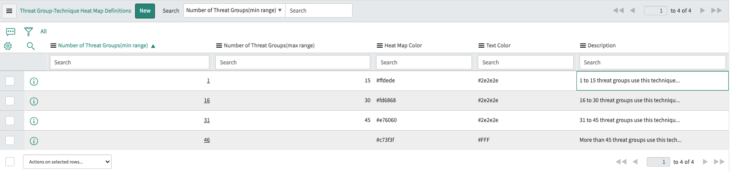The width and height of the screenshot is (730, 172).
Task: Open the list context hamburger menu
Action: (9, 11)
